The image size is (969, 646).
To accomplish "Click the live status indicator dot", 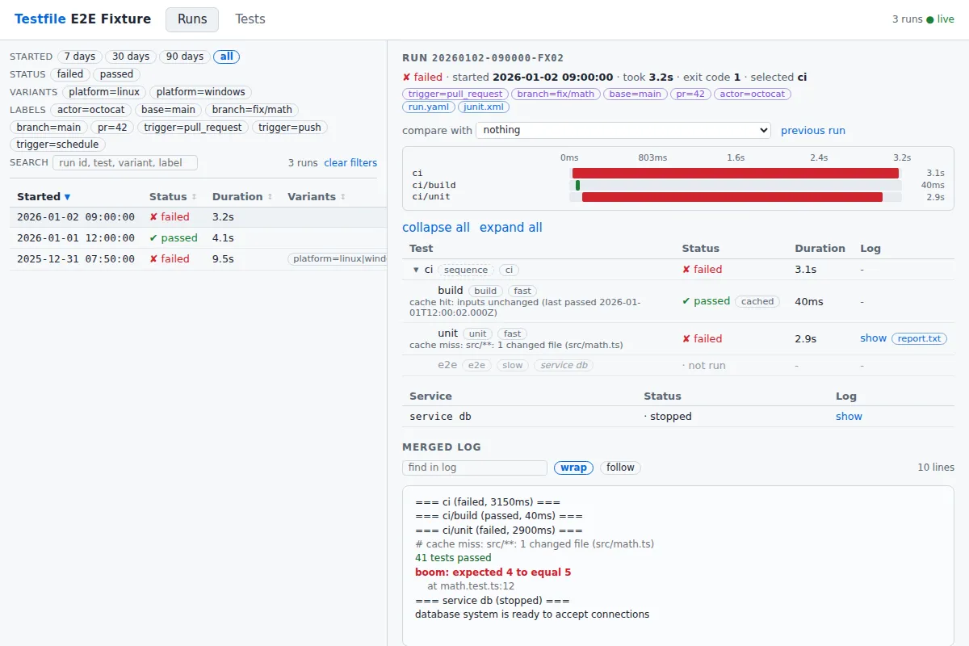I will [x=929, y=19].
